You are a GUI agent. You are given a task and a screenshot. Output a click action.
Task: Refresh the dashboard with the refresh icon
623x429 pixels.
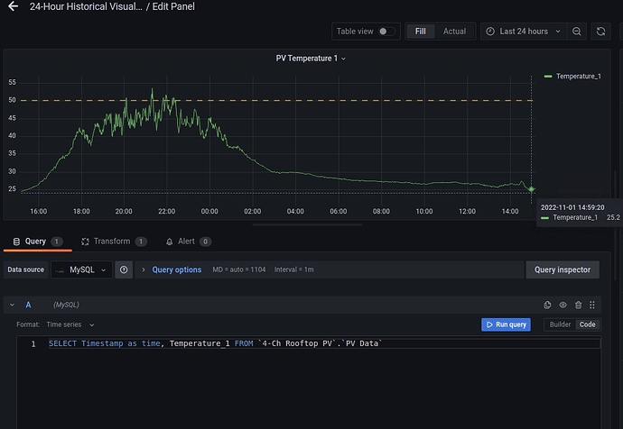click(x=600, y=32)
